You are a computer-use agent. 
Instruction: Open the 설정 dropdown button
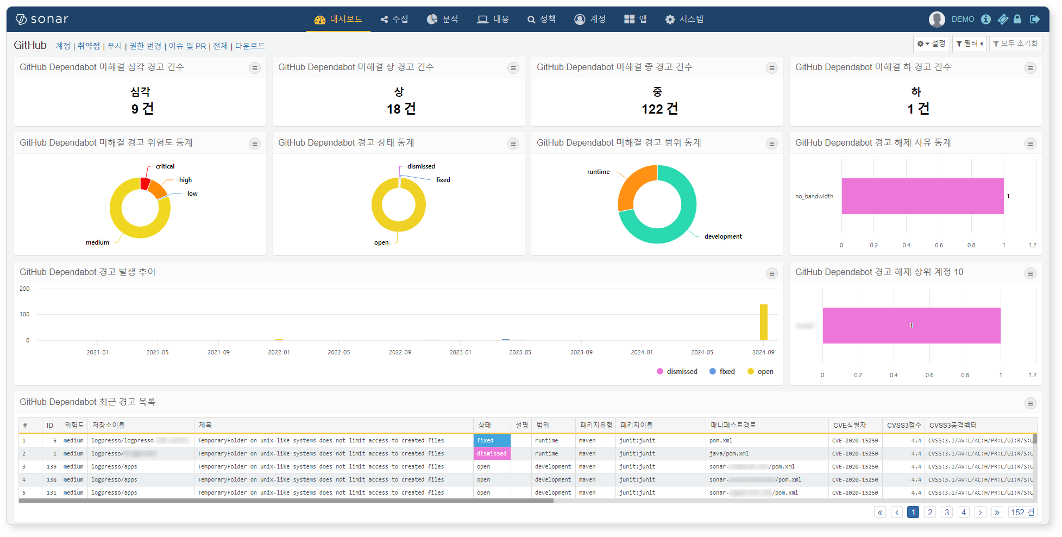pos(931,43)
